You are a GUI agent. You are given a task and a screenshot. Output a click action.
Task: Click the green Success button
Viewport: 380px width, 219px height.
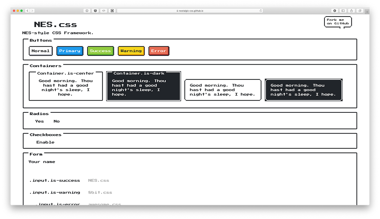pos(100,51)
